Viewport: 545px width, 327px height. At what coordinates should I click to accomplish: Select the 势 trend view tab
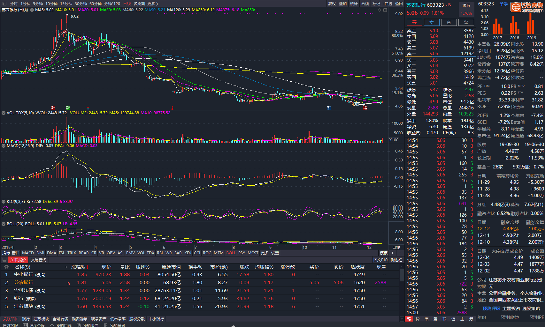pos(435,319)
